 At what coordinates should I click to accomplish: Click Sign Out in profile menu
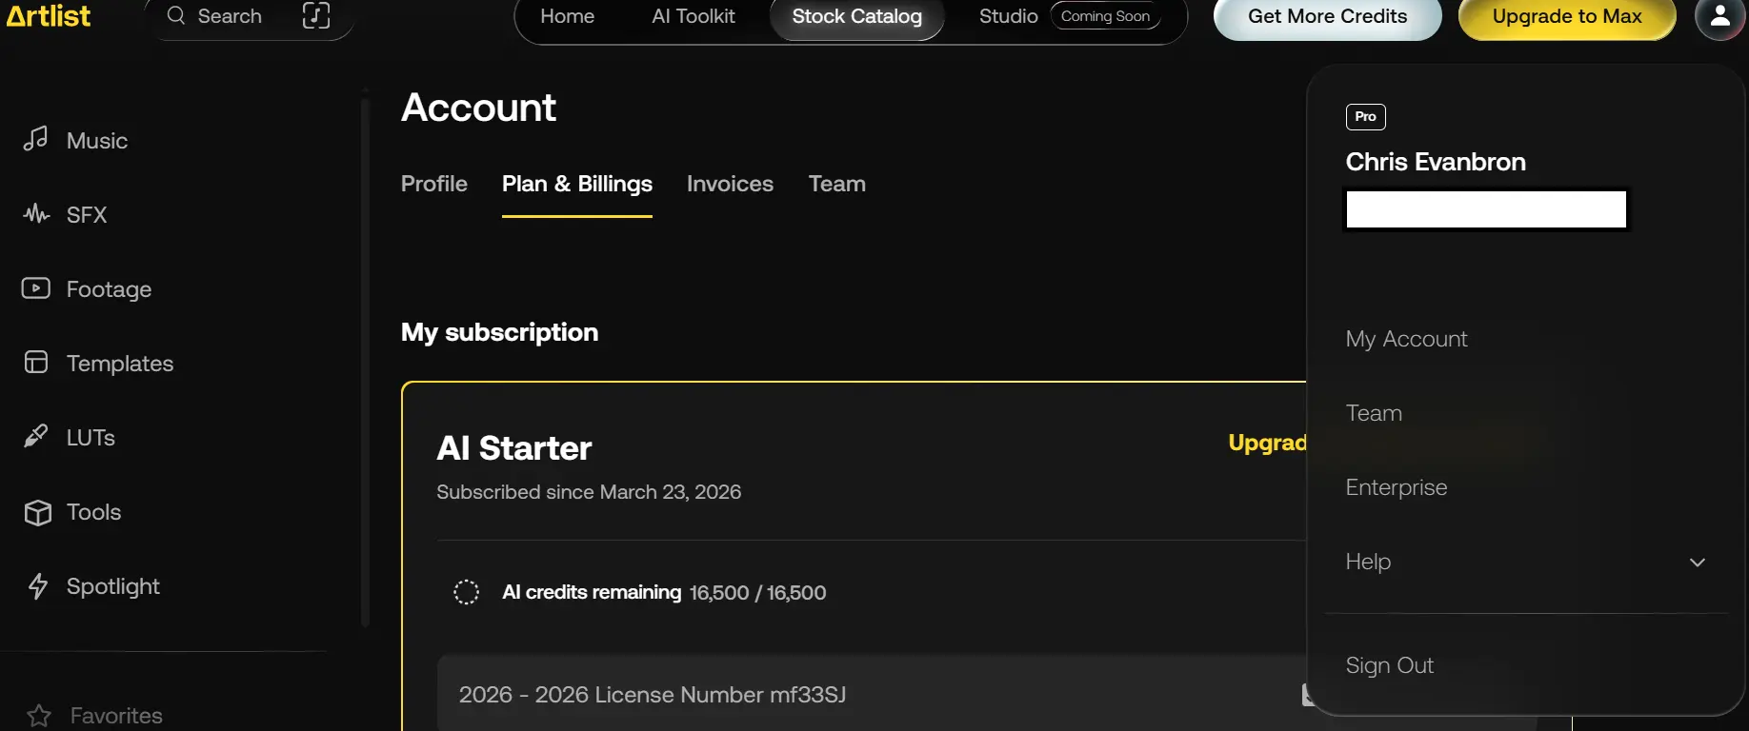[x=1390, y=665]
